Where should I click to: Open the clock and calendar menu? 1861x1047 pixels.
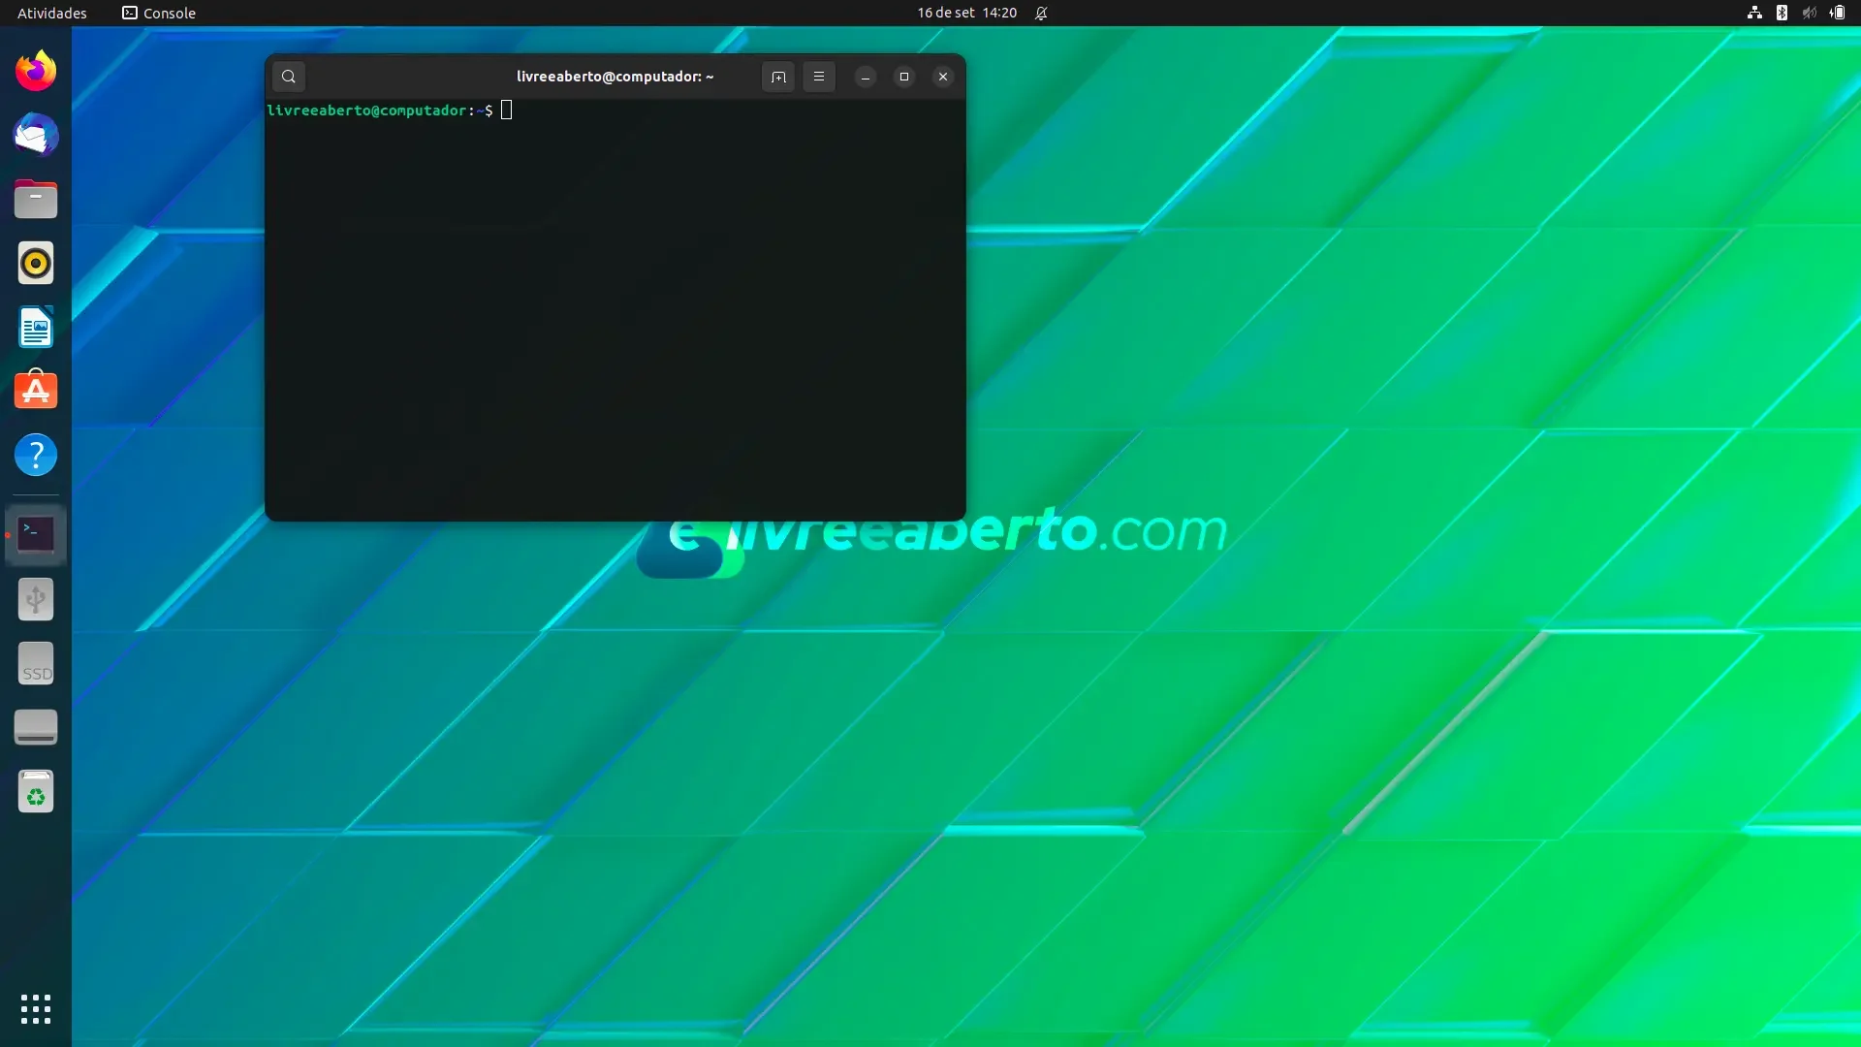point(967,13)
